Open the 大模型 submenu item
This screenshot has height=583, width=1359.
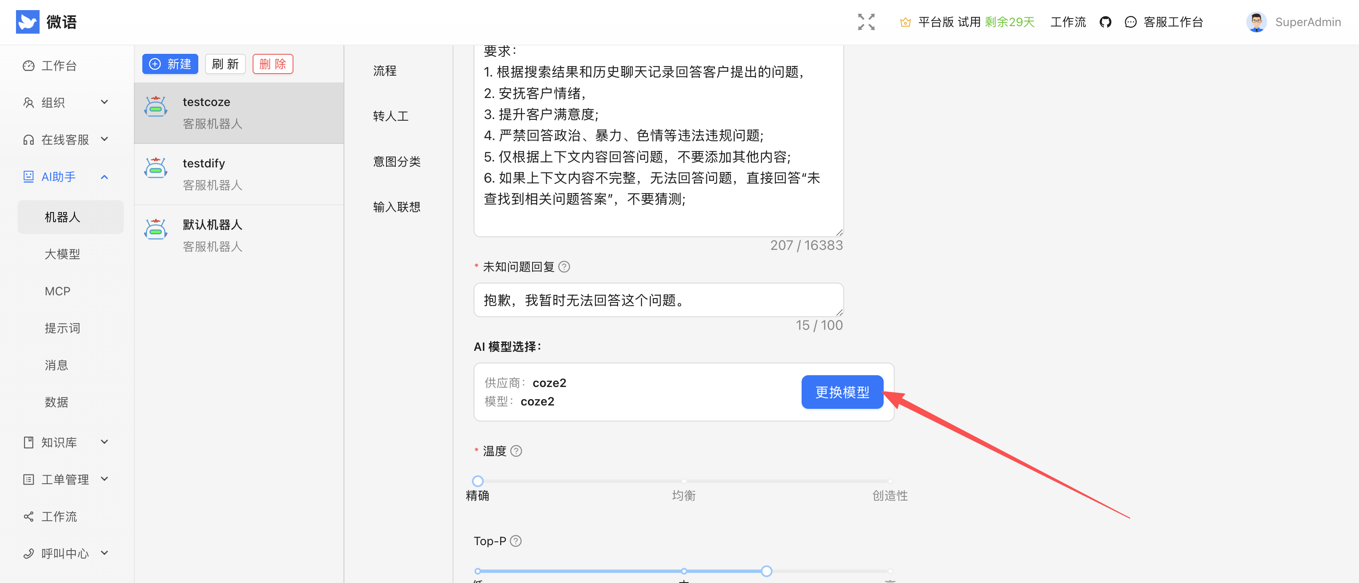pos(62,254)
